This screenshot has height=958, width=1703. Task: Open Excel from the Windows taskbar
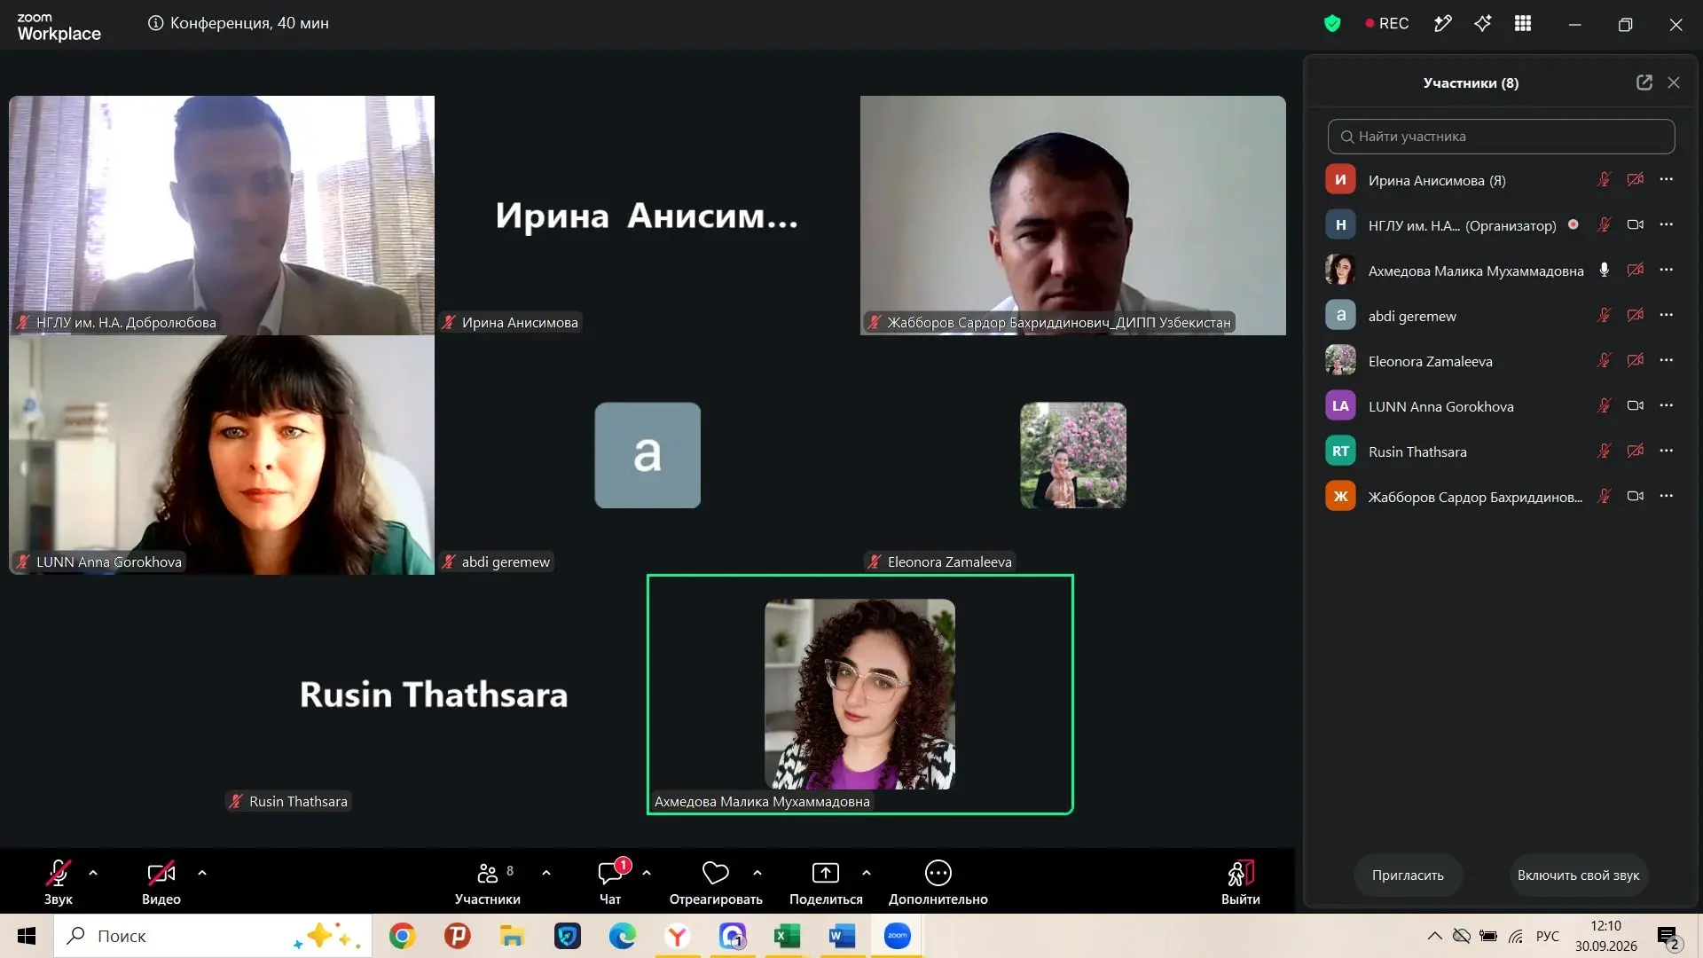click(x=787, y=936)
